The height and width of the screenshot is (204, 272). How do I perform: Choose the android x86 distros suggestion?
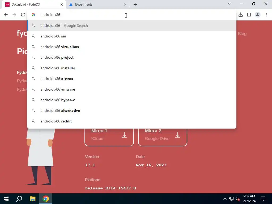132,79
